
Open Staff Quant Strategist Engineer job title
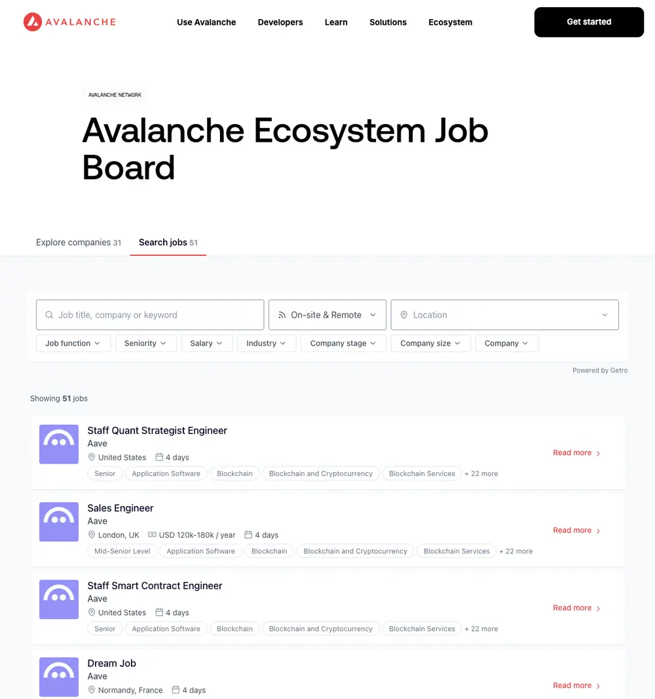157,430
